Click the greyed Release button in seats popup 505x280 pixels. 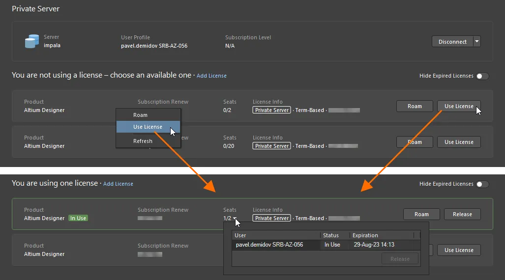tap(400, 259)
